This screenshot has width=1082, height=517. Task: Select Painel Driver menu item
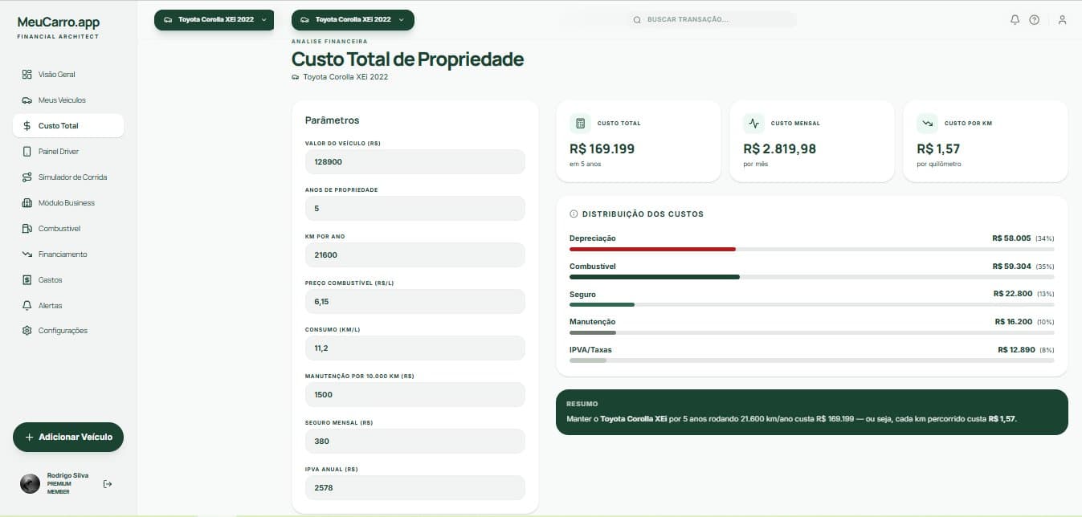click(x=68, y=152)
